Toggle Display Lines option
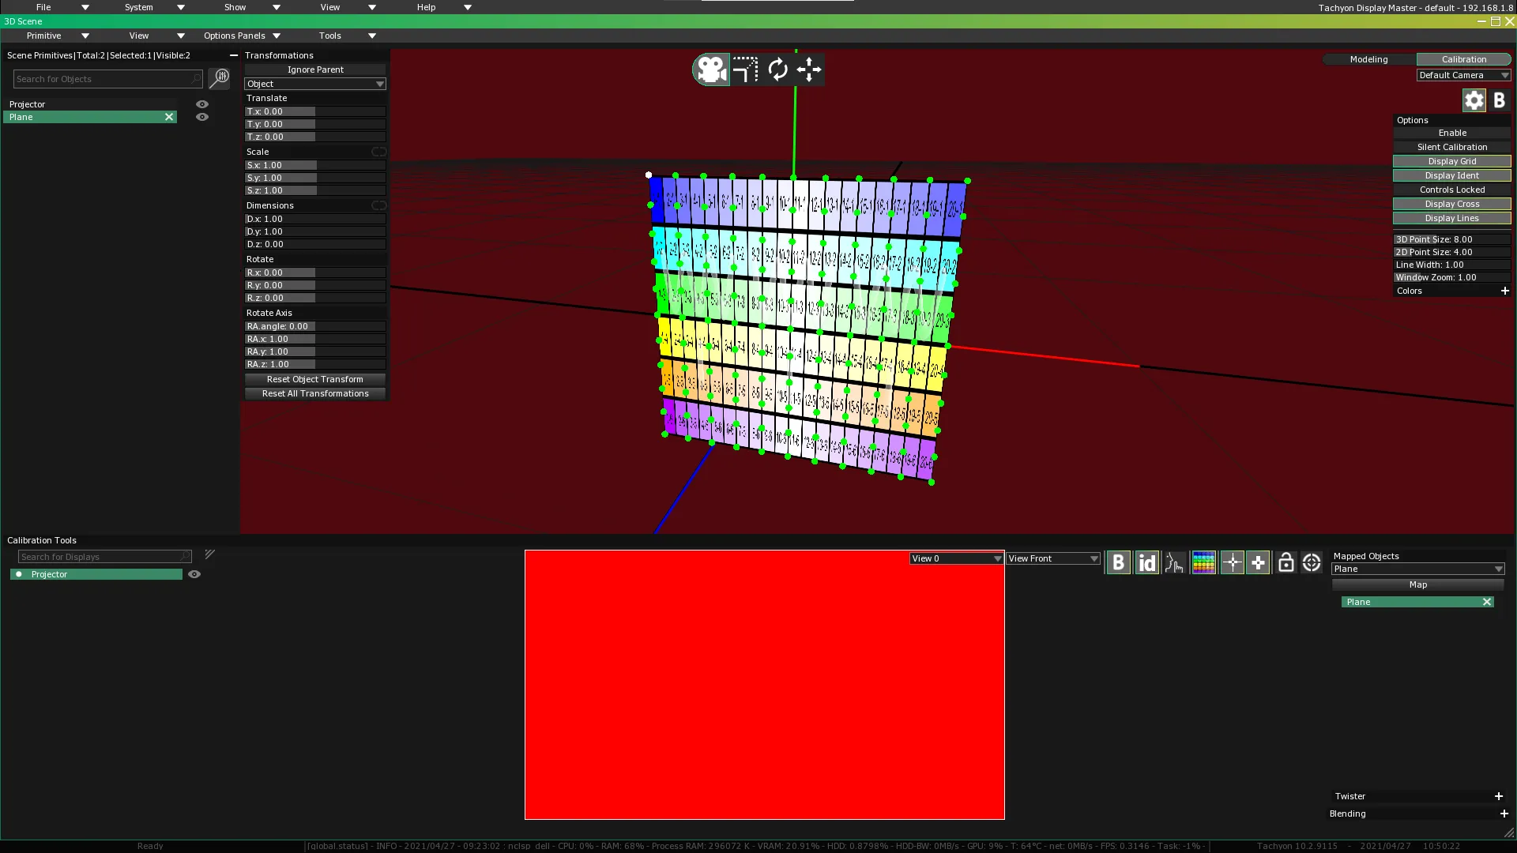The image size is (1517, 853). (1451, 218)
